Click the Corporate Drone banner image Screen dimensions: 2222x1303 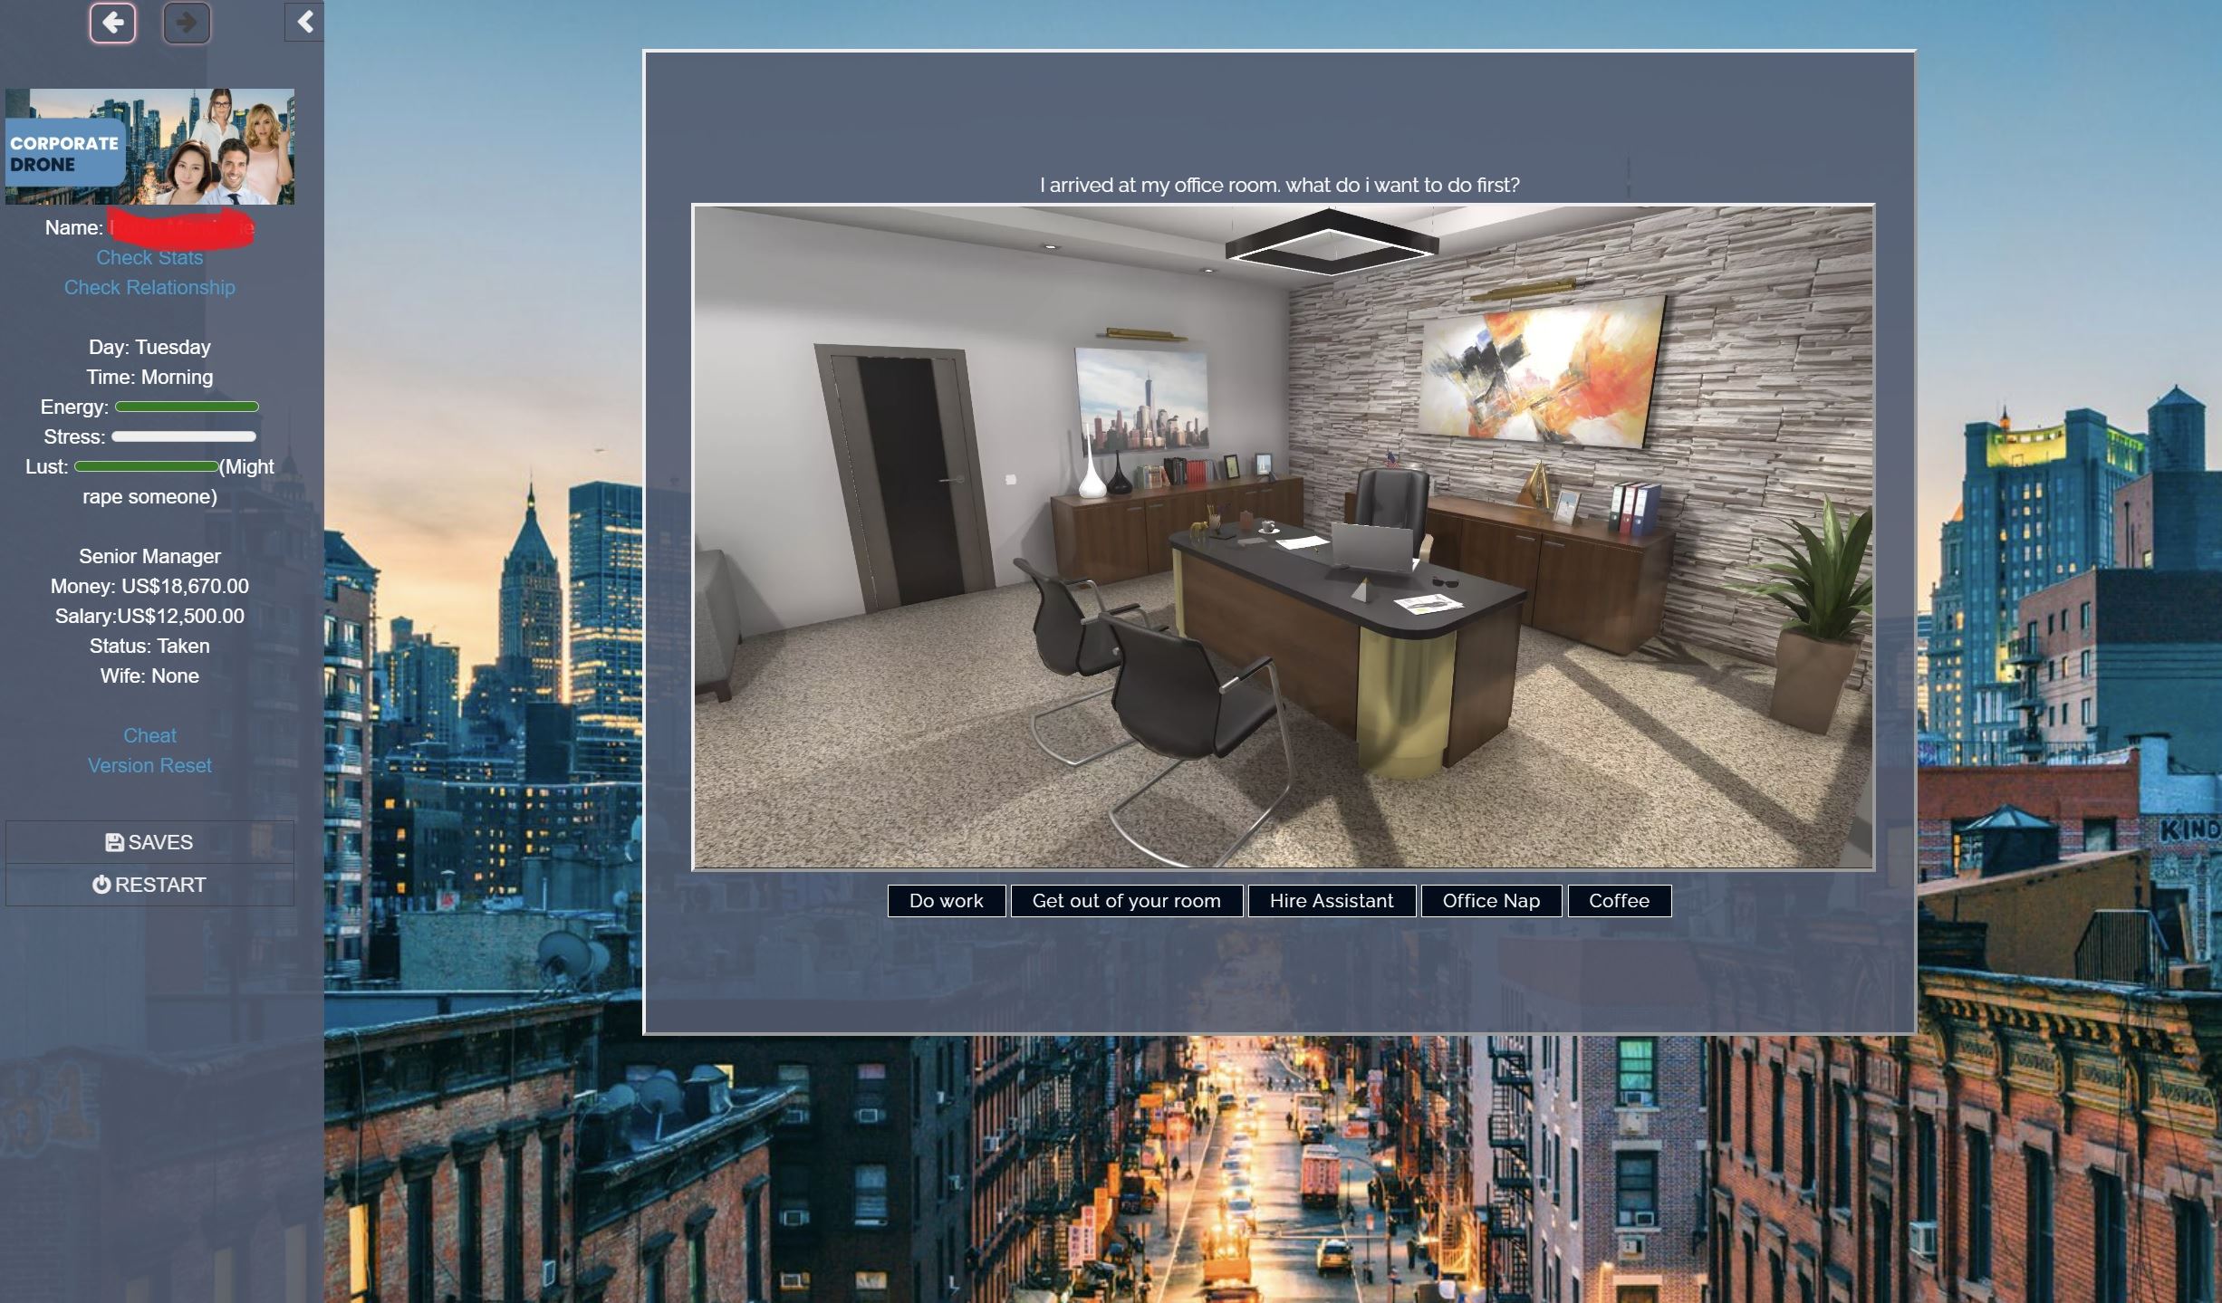(149, 147)
